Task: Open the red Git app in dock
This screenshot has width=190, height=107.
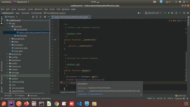Action: point(72,104)
